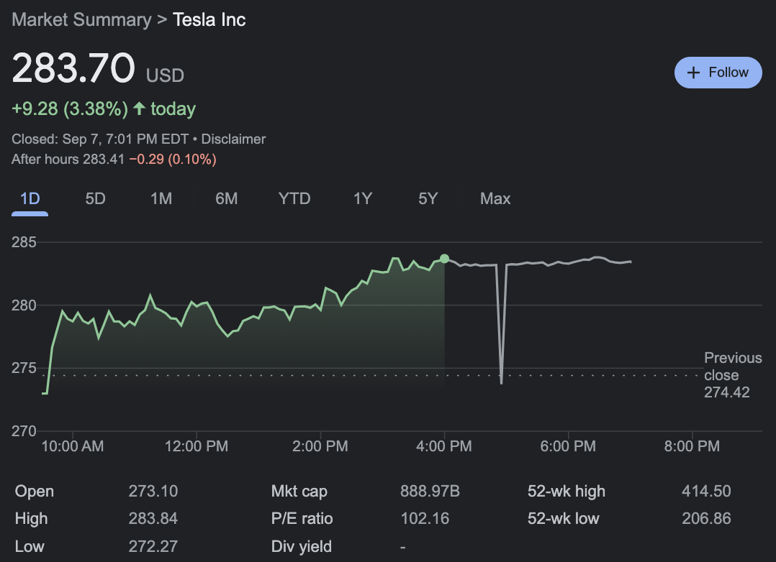Click the 8:00 PM axis label
The width and height of the screenshot is (776, 562).
pyautogui.click(x=692, y=446)
